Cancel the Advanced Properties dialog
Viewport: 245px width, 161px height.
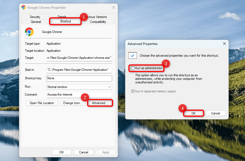point(216,113)
